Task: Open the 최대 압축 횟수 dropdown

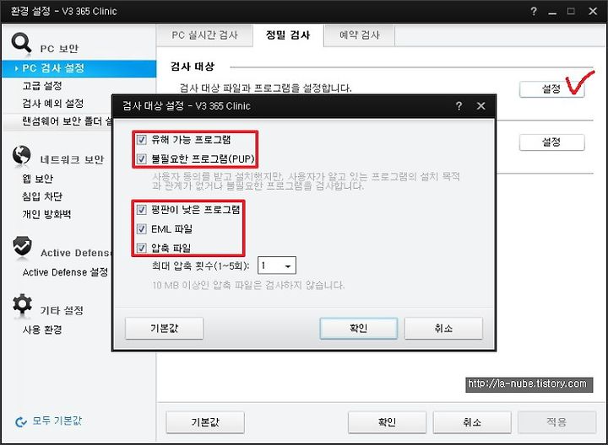Action: [x=277, y=265]
